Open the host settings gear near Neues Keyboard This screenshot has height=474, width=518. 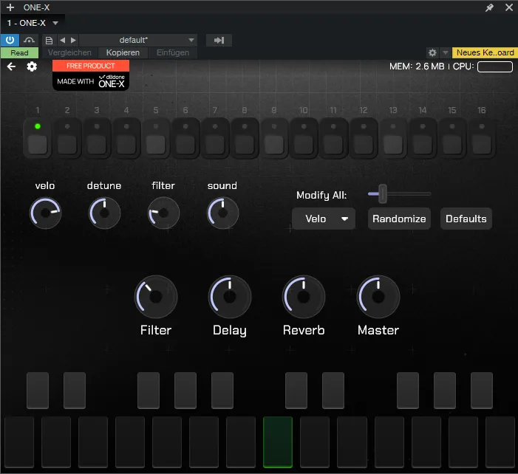point(432,52)
